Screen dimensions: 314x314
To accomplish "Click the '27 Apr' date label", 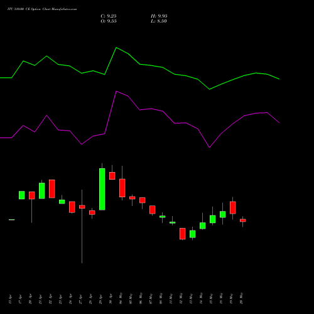I will pos(80,300).
